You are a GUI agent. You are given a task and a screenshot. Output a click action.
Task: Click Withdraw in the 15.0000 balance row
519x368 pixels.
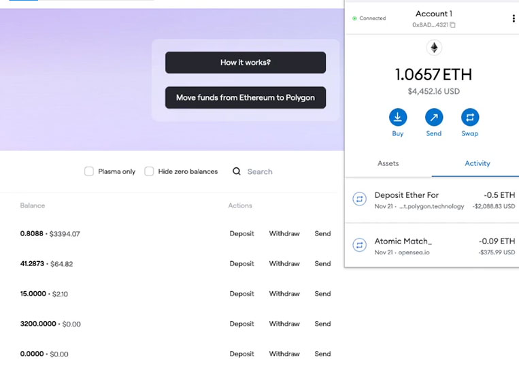click(x=284, y=294)
